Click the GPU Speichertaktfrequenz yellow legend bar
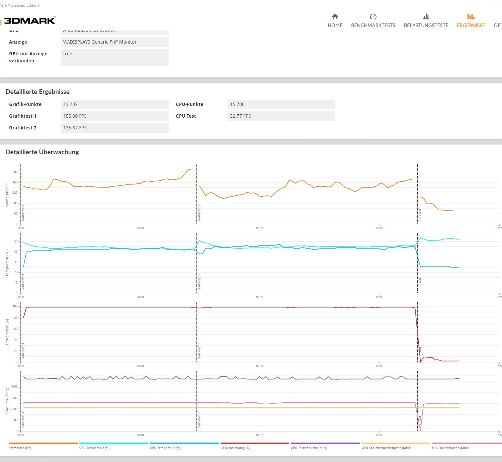This screenshot has width=502, height=462. [396, 444]
